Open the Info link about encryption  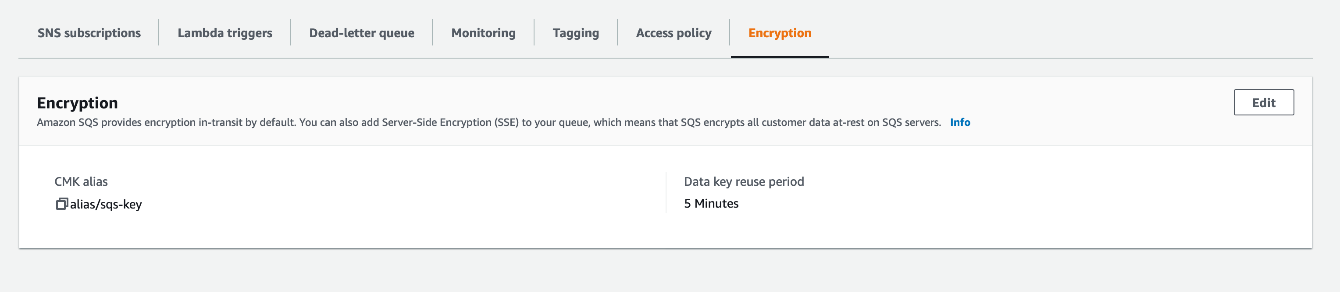click(960, 122)
